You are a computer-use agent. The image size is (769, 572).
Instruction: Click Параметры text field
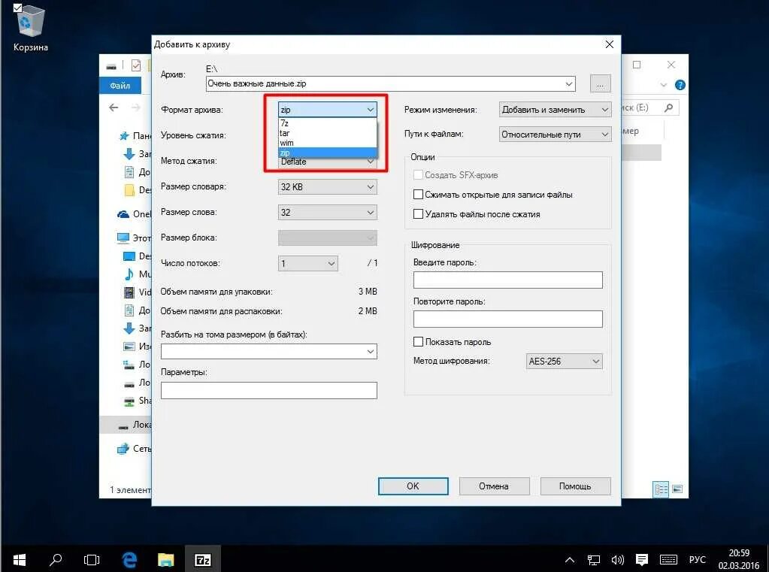[269, 391]
